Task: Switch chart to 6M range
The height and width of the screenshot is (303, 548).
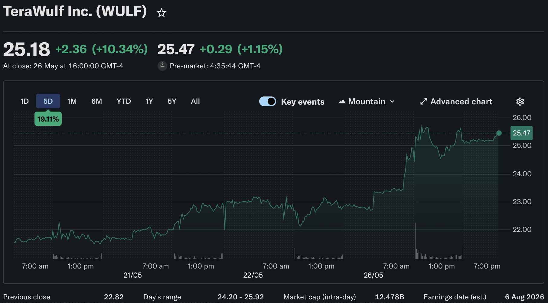Action: tap(97, 101)
